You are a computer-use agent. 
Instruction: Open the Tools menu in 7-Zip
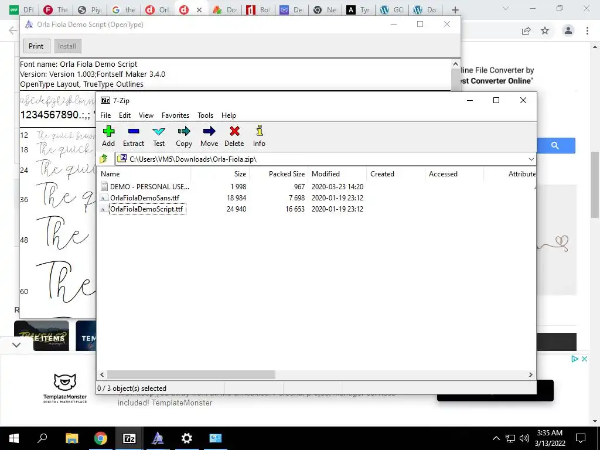click(205, 115)
